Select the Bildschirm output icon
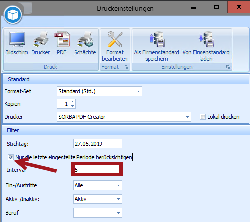Screen dimensions: 250x222 [x=17, y=39]
